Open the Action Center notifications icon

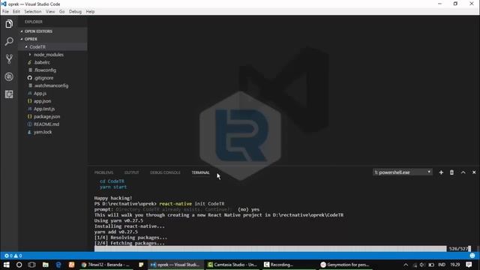click(x=469, y=265)
